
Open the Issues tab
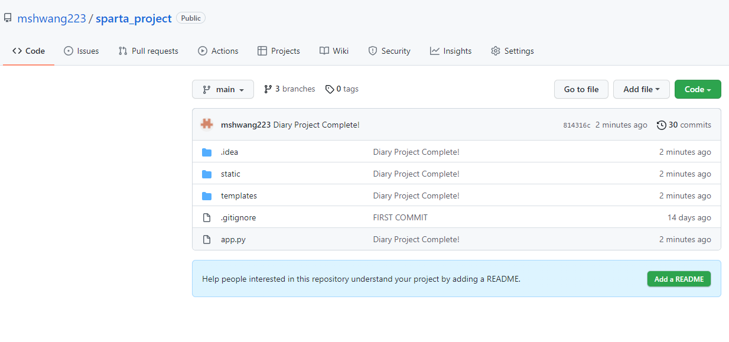81,51
